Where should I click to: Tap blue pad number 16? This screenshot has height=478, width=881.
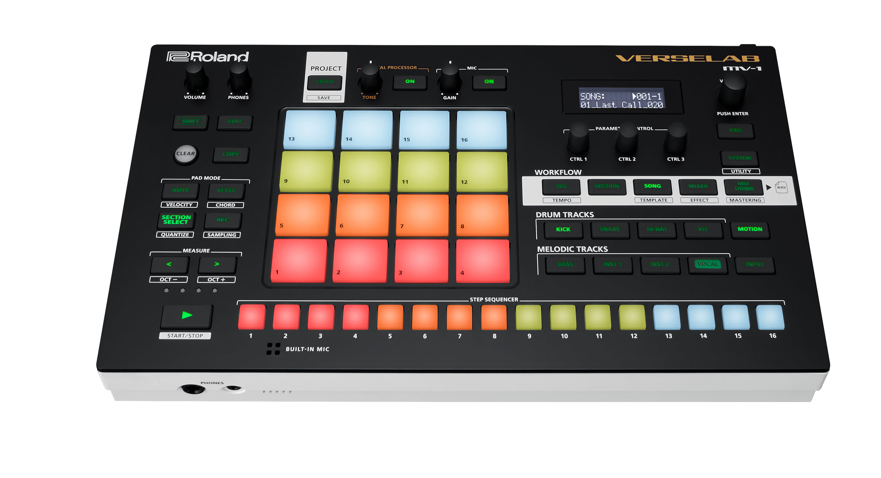point(482,130)
